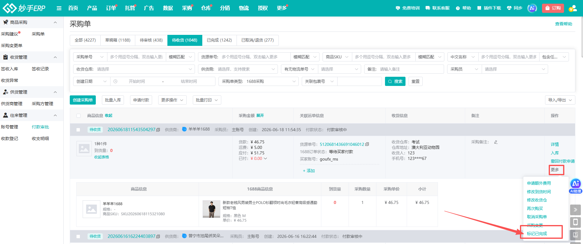Click the 批量入库 button
Viewport: 583px width, 244px height.
pyautogui.click(x=113, y=100)
